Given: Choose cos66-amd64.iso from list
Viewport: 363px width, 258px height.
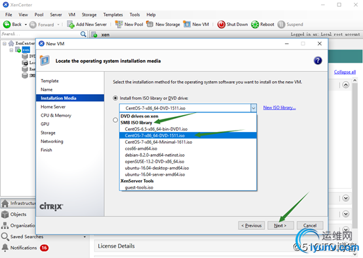Looking at the screenshot, I should pos(188,148).
